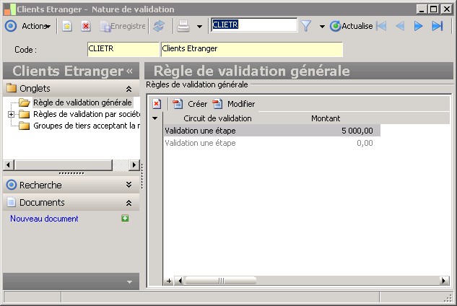
Task: Expand Règles de validation par société node
Action: [x=11, y=114]
